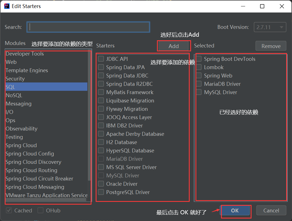The image size is (292, 221).
Task: Select the Oracle Driver checkbox
Action: click(101, 184)
